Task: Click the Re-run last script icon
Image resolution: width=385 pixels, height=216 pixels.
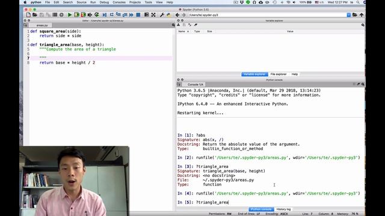Action: pyautogui.click(x=97, y=15)
